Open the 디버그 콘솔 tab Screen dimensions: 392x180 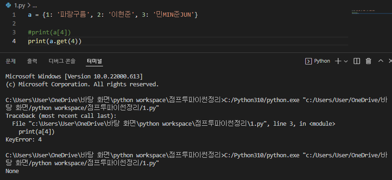point(62,61)
